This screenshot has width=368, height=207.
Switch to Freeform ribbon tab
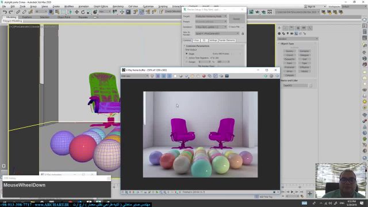(27, 17)
